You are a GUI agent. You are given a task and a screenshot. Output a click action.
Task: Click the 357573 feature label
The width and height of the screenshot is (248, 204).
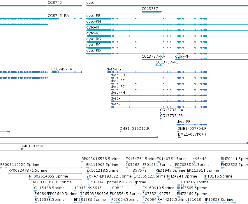[140, 171]
